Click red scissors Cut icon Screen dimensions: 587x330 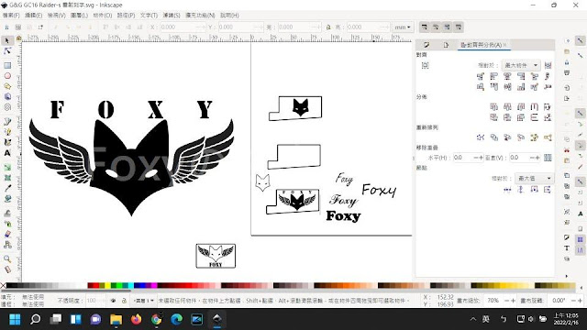[567, 149]
